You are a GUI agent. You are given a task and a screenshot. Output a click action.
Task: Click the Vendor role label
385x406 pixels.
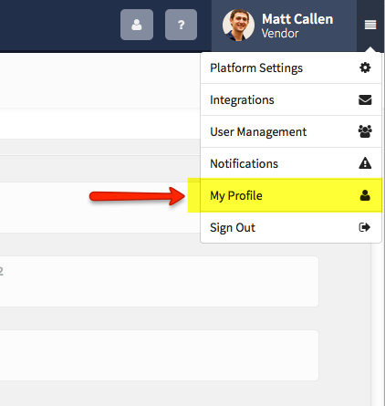point(280,34)
